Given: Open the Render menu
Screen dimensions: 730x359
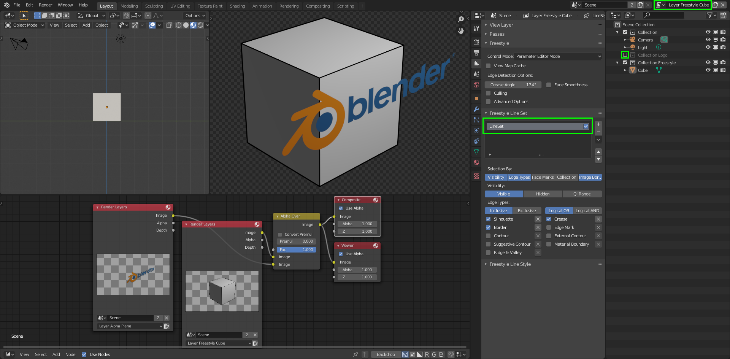Looking at the screenshot, I should [x=45, y=5].
